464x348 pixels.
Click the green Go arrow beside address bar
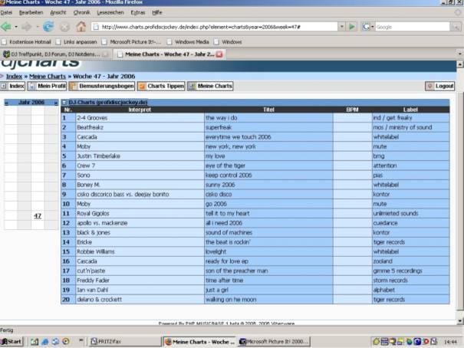(352, 27)
